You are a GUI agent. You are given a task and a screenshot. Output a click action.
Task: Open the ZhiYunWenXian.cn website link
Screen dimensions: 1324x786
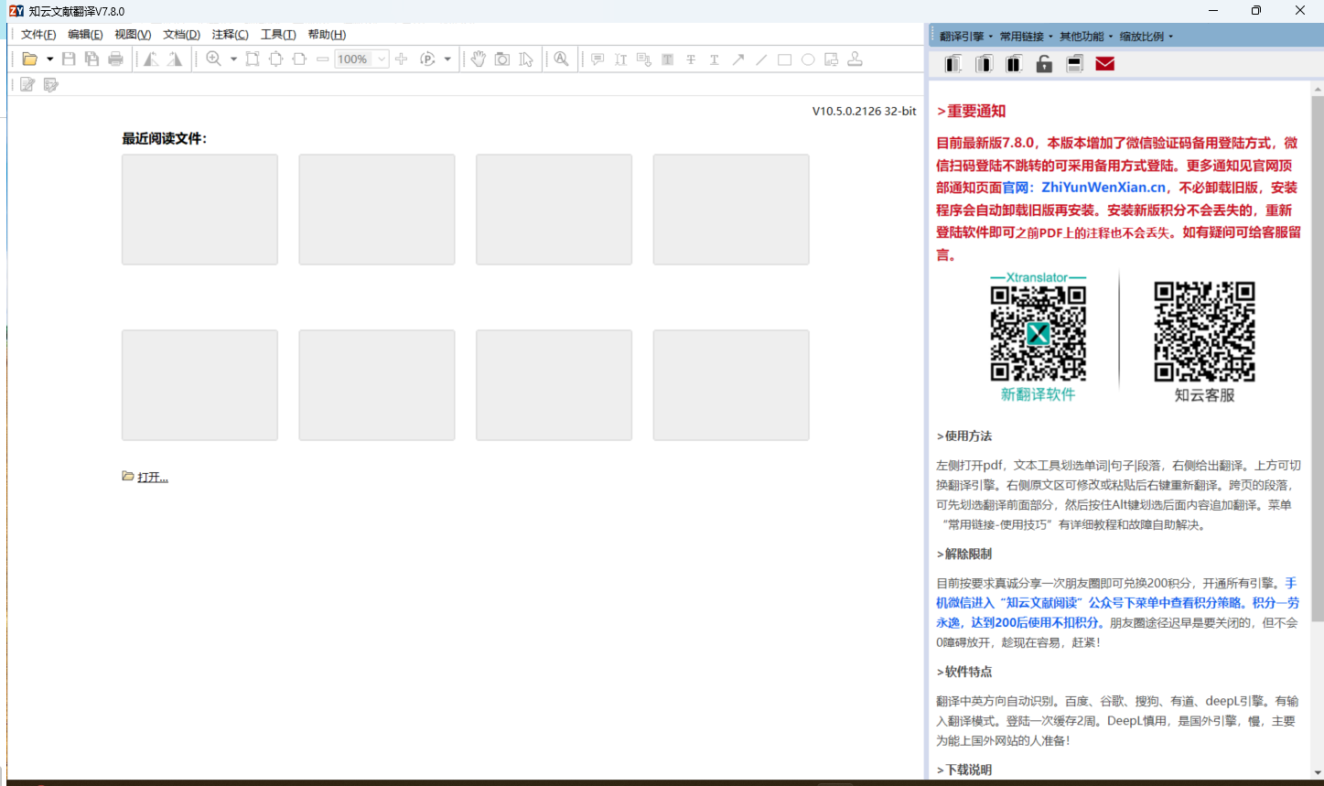tap(1103, 188)
